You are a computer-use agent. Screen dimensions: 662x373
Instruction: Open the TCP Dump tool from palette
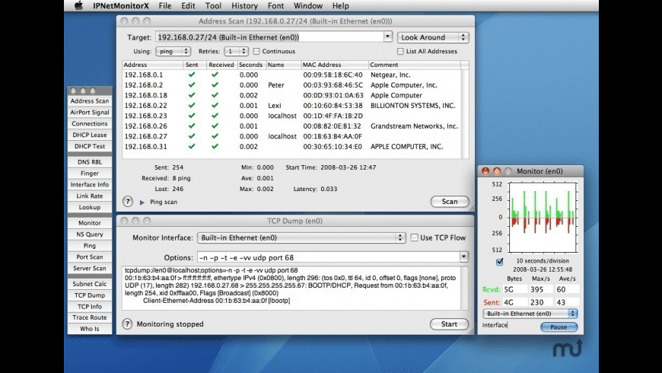(x=90, y=295)
